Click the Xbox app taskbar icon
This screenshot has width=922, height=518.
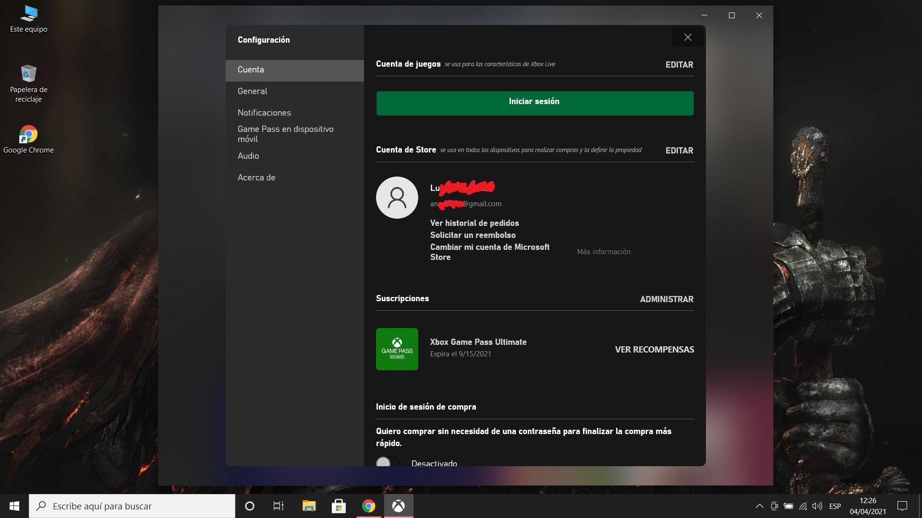click(x=399, y=506)
